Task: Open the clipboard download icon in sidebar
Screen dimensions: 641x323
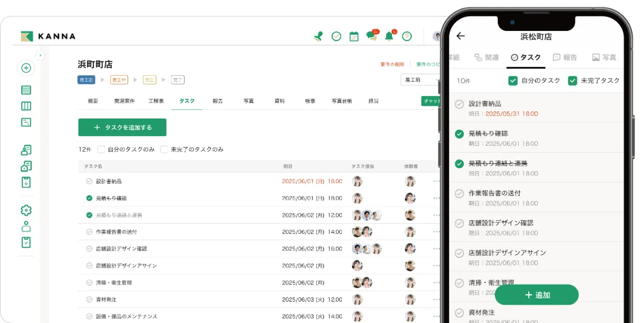Action: [x=26, y=182]
